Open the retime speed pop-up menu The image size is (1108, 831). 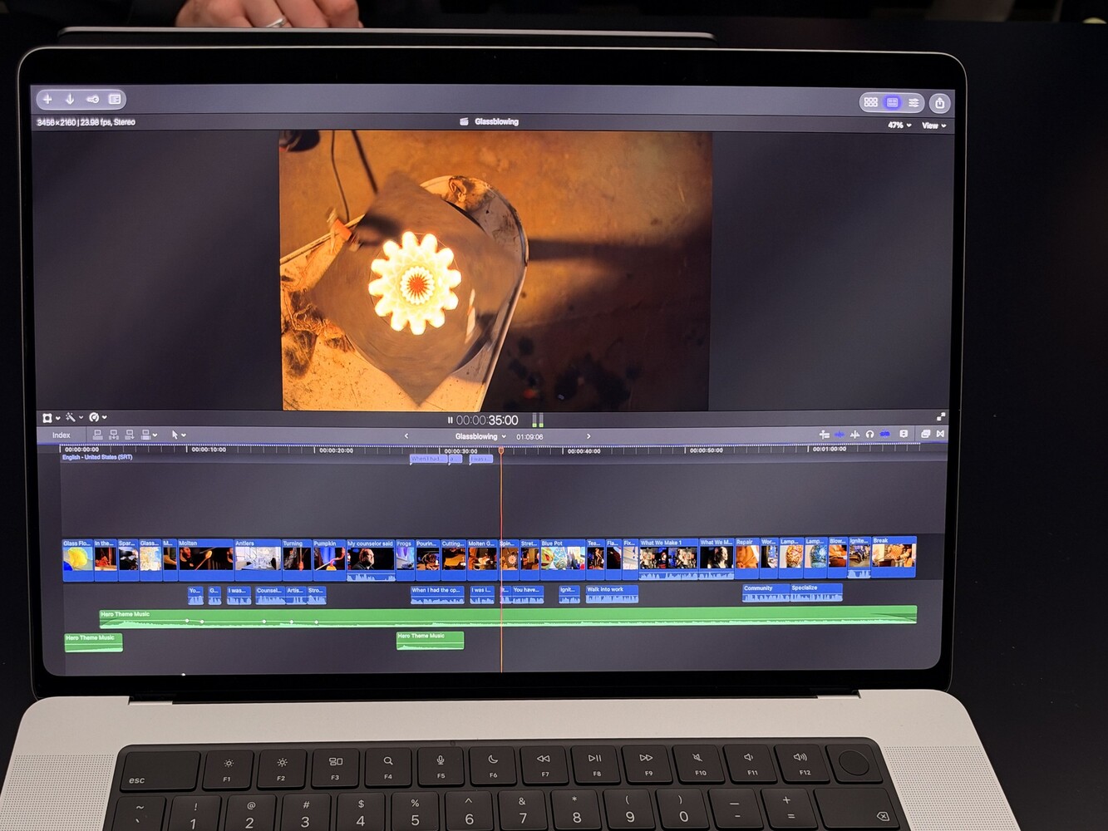(97, 417)
